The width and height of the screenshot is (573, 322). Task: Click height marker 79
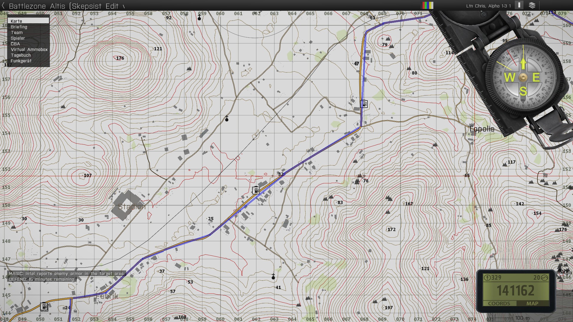point(385,45)
